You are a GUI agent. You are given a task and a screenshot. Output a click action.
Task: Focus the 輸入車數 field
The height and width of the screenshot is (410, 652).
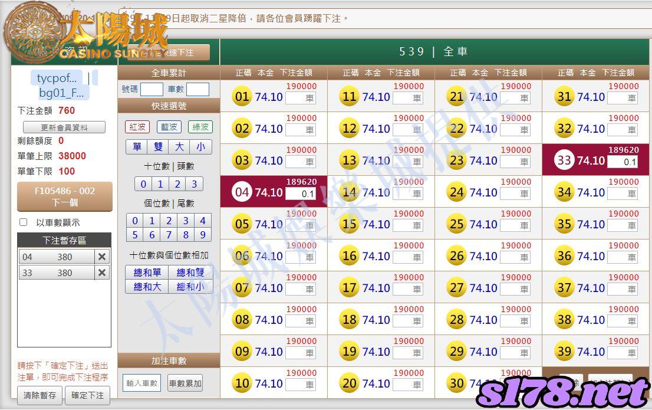pos(142,383)
